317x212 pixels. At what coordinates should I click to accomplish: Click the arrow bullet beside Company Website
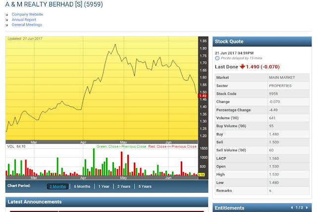point(6,14)
